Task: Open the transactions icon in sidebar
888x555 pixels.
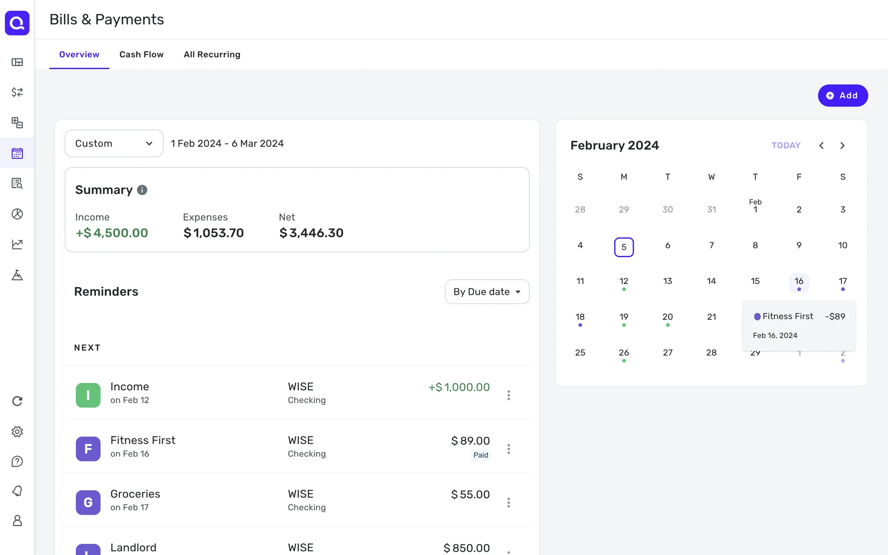Action: click(17, 92)
